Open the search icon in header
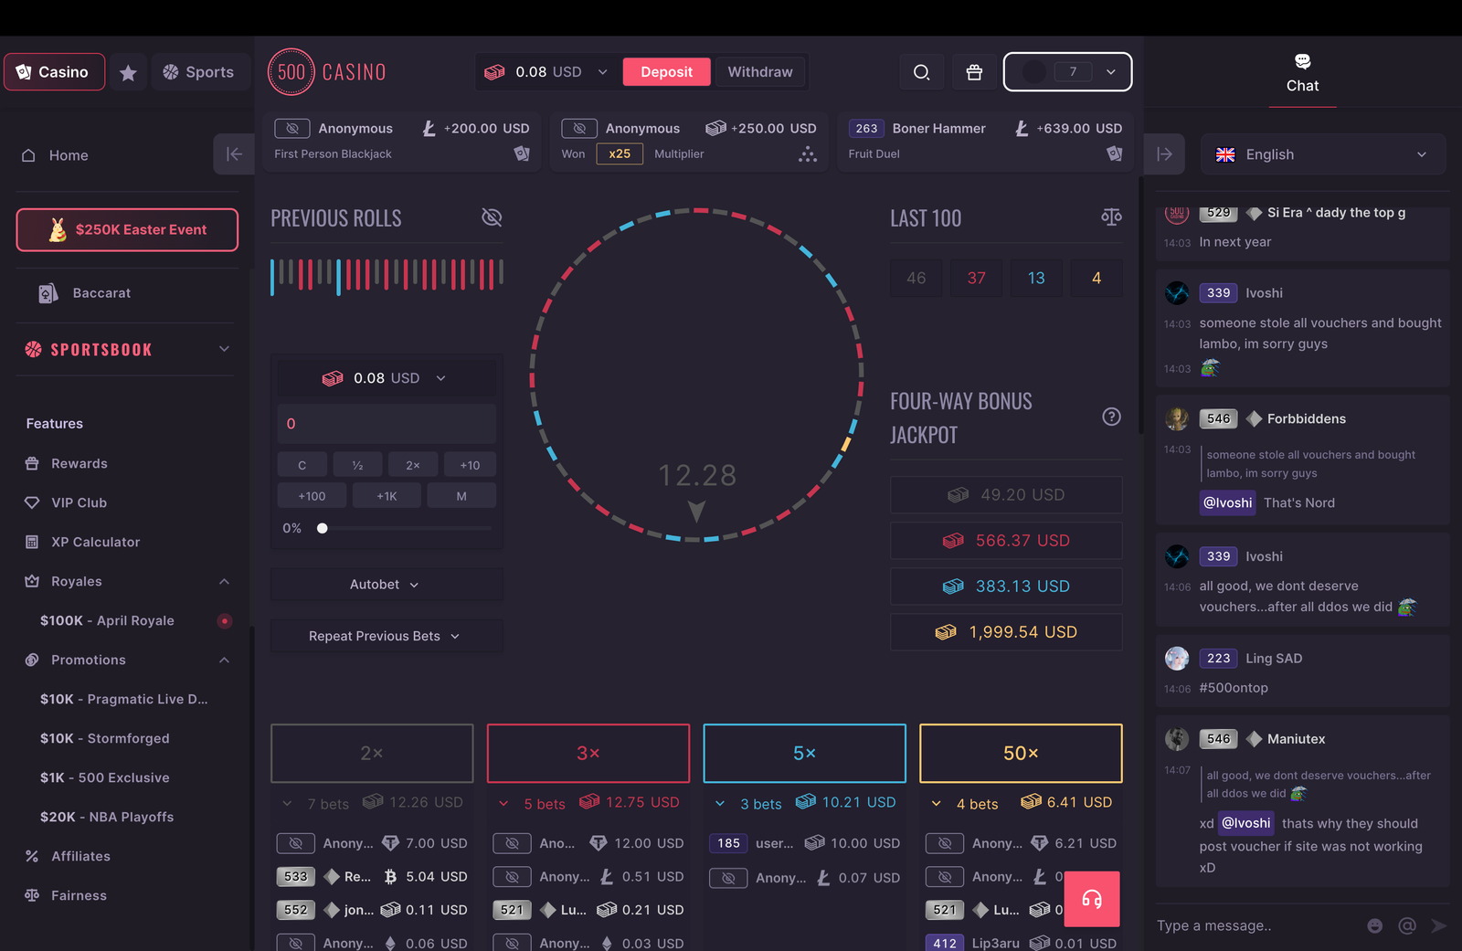 click(922, 72)
